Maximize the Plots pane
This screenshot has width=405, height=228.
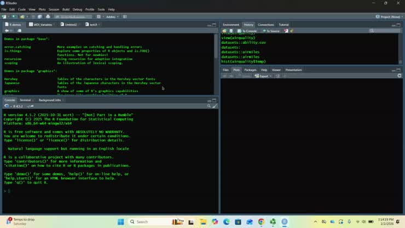[x=398, y=70]
